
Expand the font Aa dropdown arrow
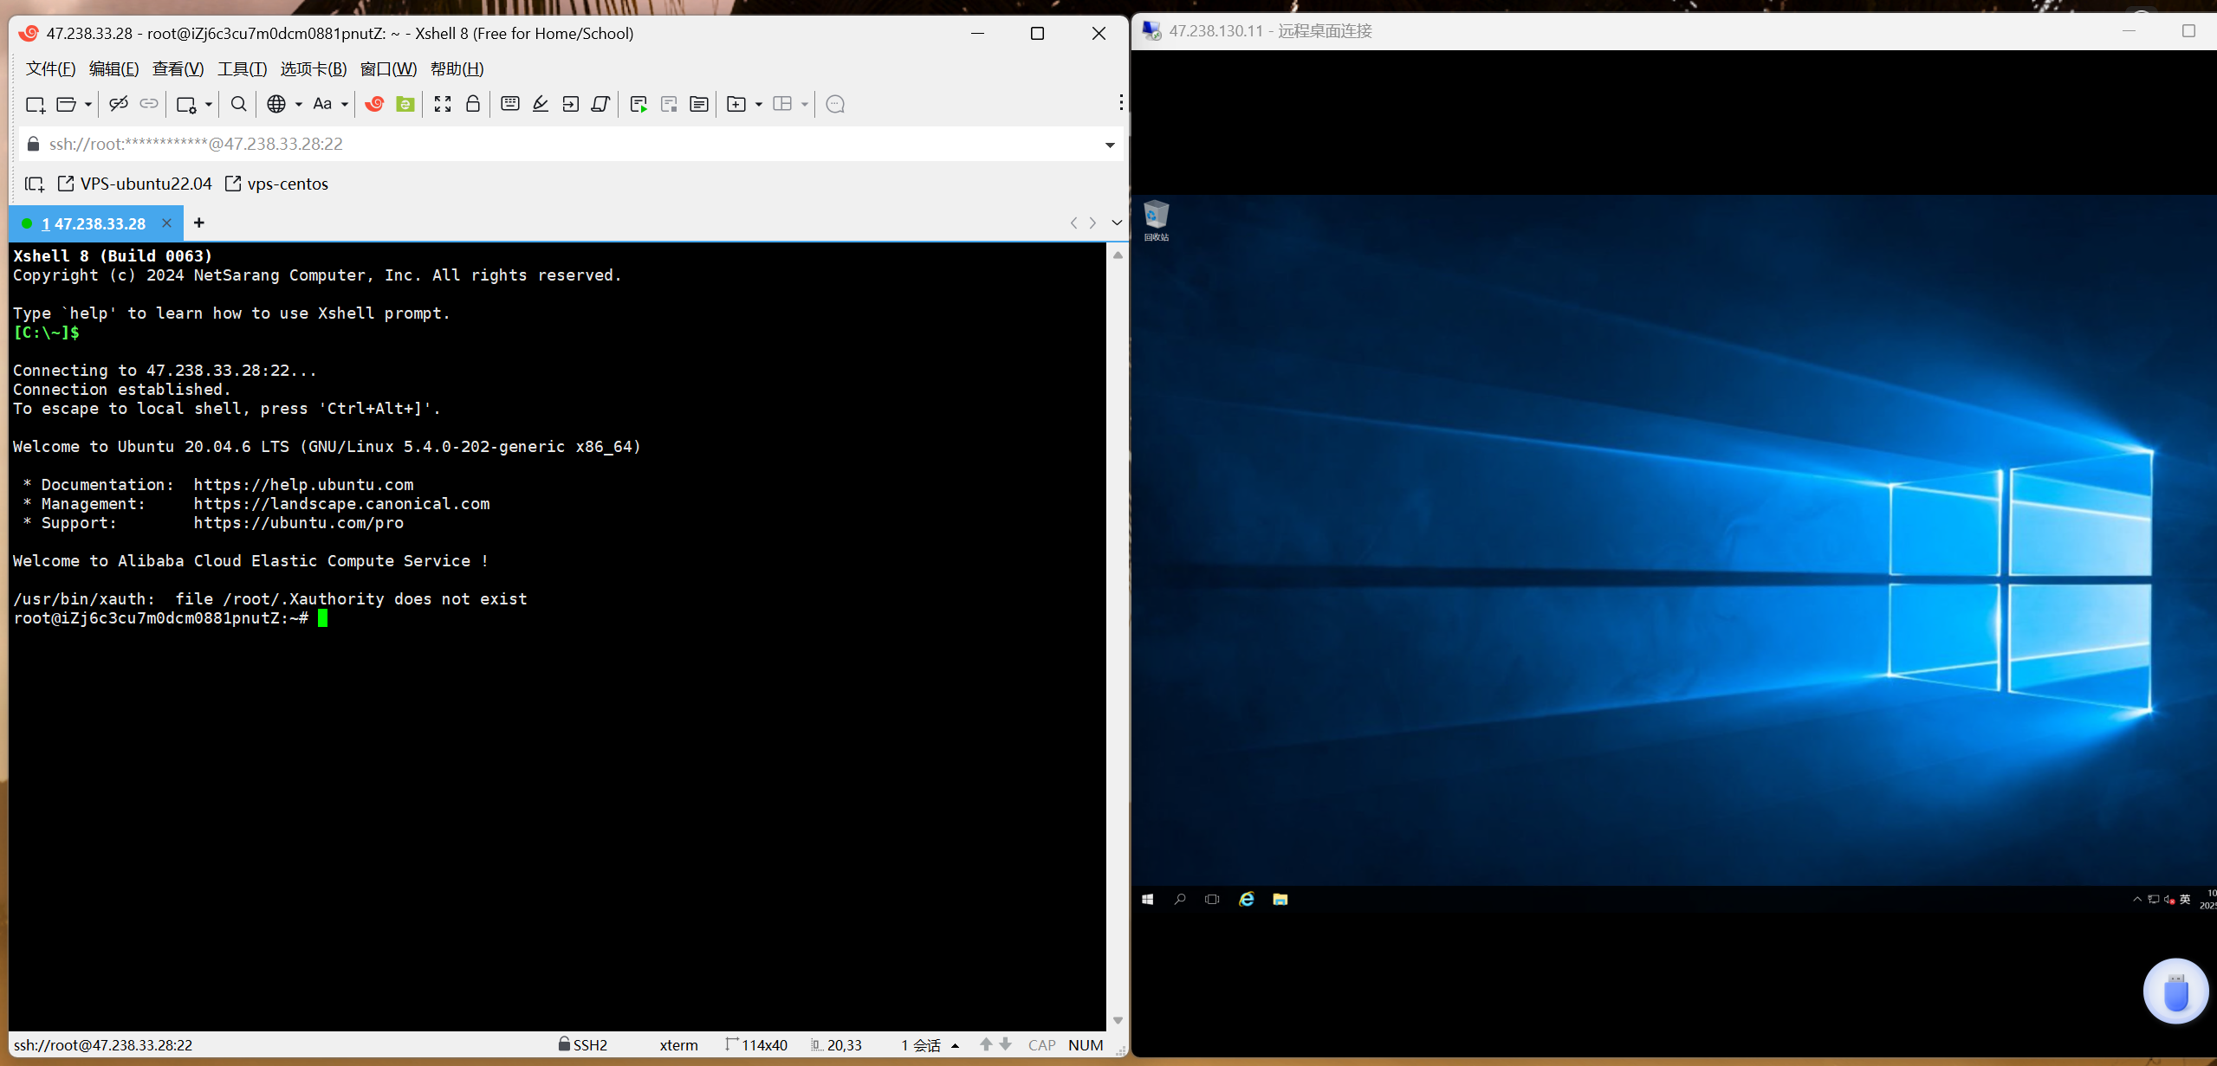pyautogui.click(x=345, y=104)
